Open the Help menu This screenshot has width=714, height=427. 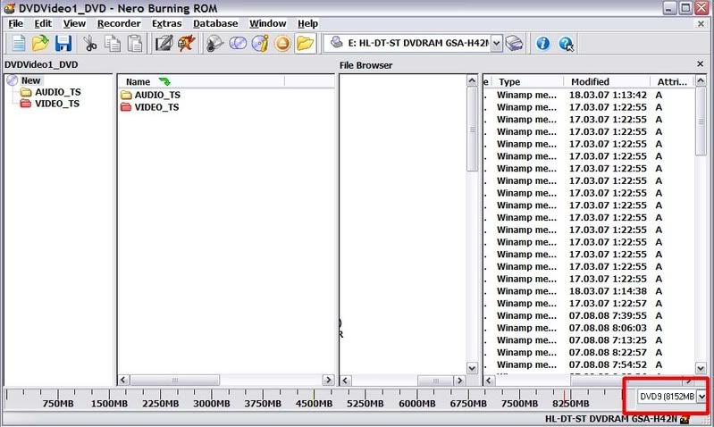pos(307,23)
